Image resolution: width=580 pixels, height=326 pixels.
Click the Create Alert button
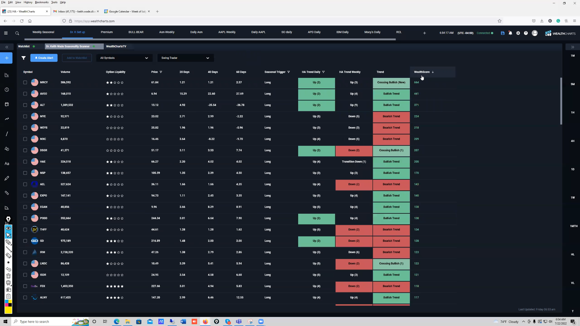point(44,58)
